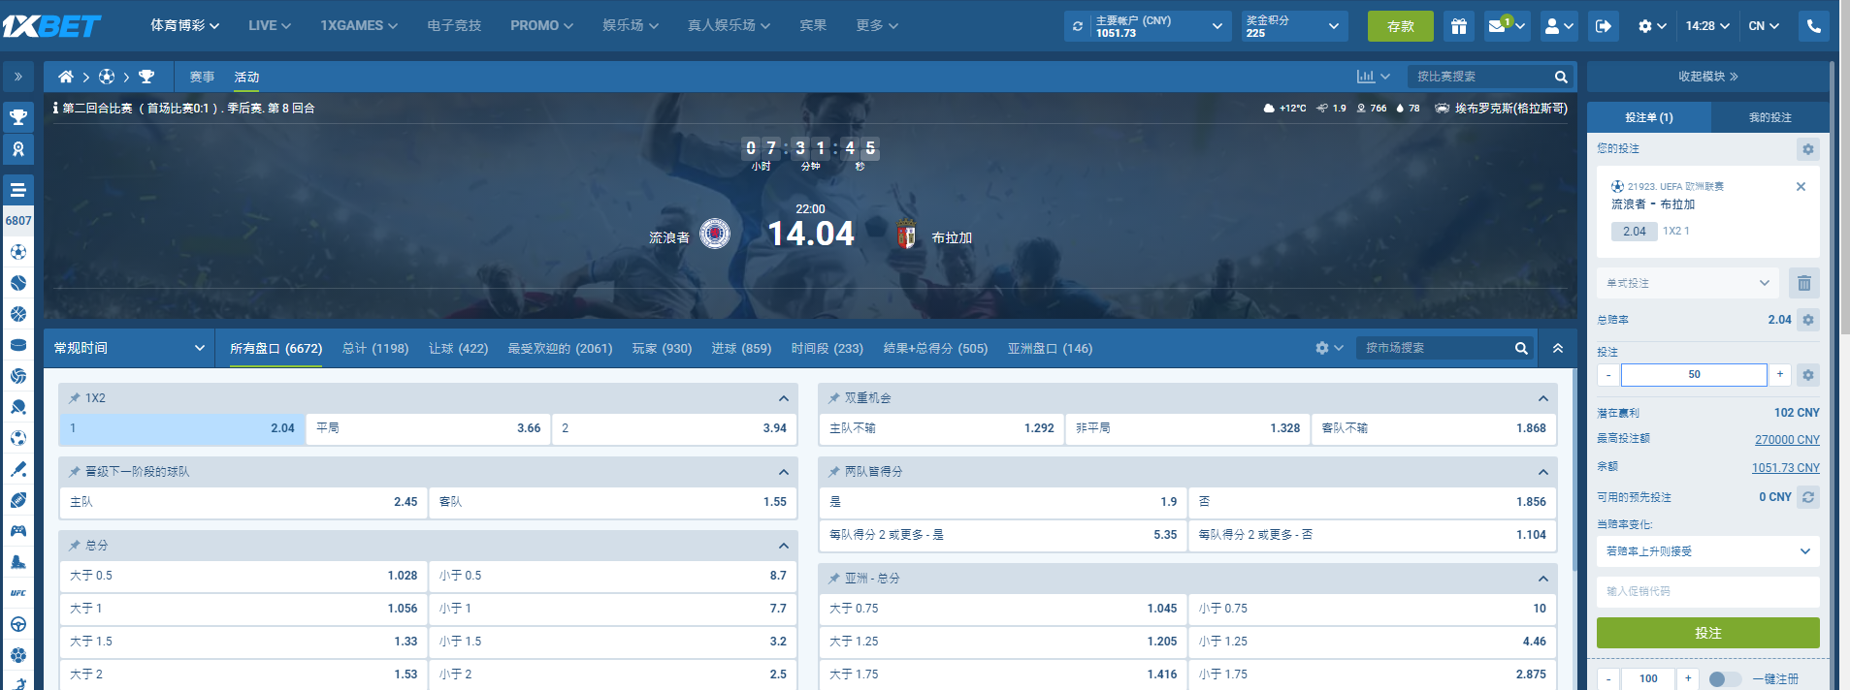Select UFC in sports sidebar
This screenshot has height=690, width=1850.
[18, 593]
